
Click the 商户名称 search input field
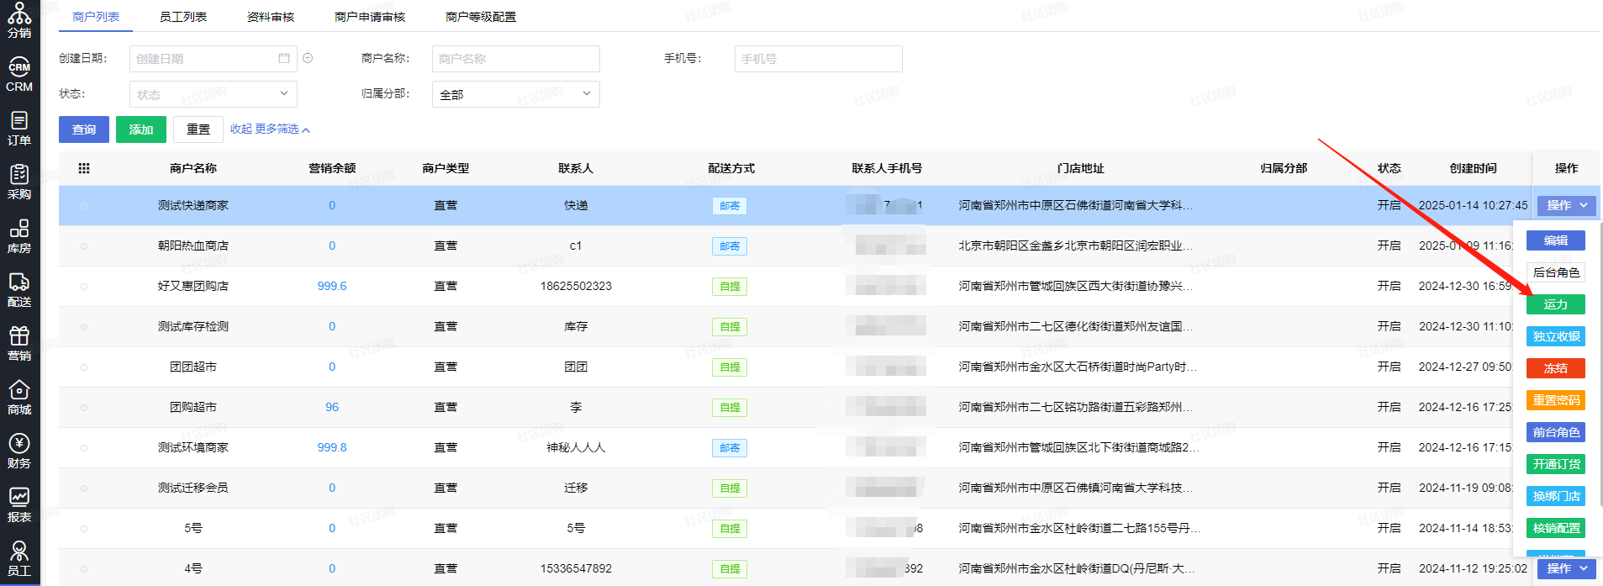tap(515, 59)
